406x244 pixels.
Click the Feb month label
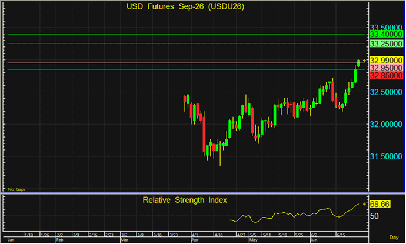click(x=60, y=240)
